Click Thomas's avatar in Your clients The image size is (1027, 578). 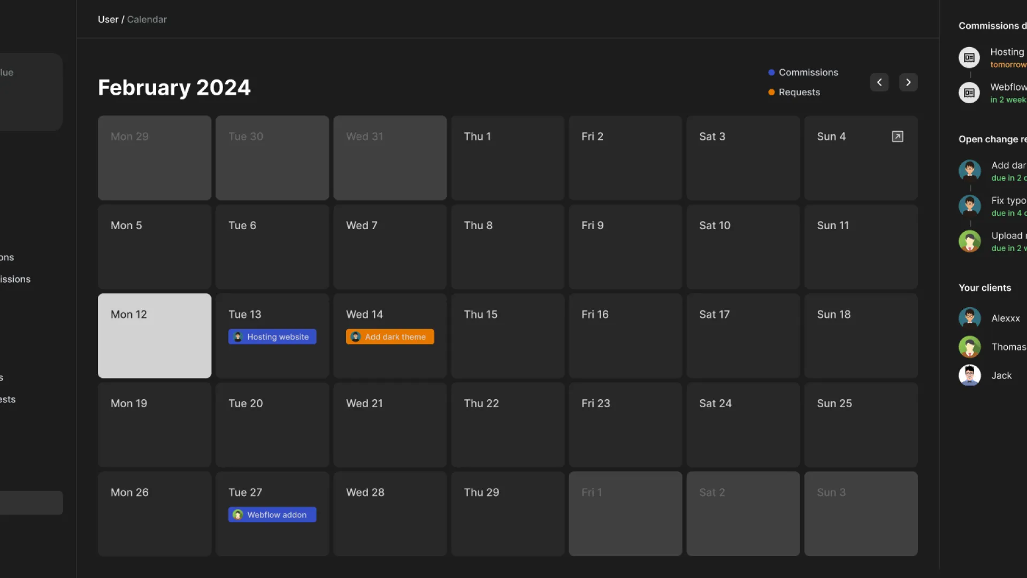[x=969, y=347]
